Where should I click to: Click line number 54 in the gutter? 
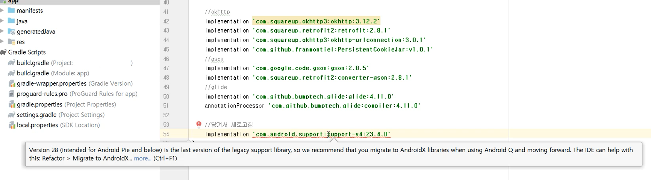point(166,134)
